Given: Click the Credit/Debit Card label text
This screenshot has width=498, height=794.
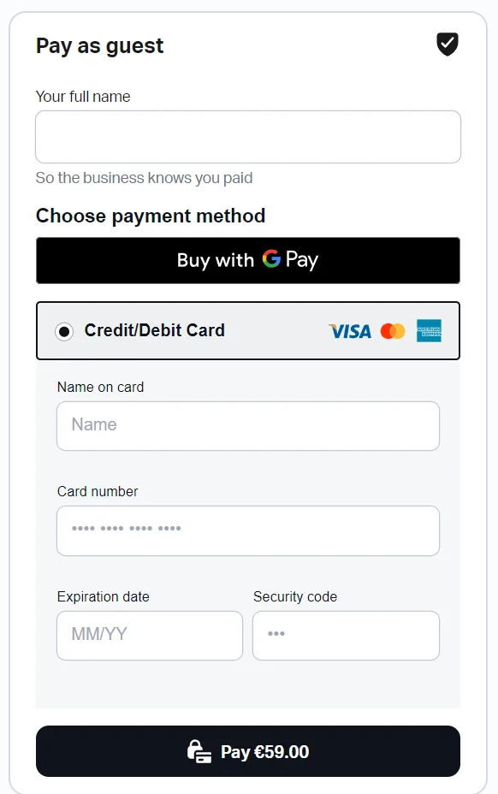Looking at the screenshot, I should click(155, 330).
